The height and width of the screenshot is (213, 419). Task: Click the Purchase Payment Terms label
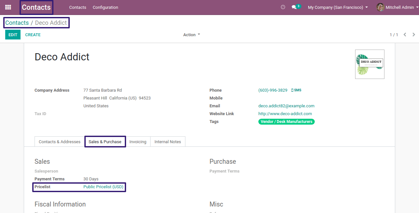click(x=224, y=171)
